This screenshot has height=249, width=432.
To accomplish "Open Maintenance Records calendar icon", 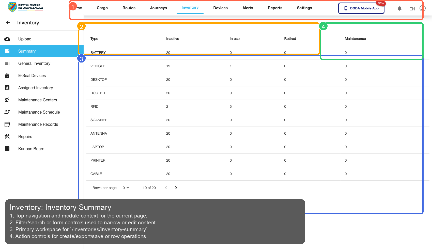I will coord(7,124).
